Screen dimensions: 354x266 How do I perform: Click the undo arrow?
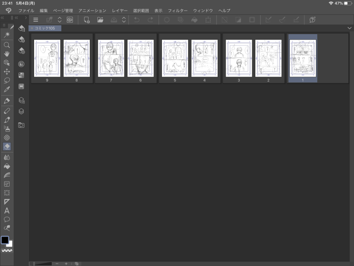[x=137, y=20]
